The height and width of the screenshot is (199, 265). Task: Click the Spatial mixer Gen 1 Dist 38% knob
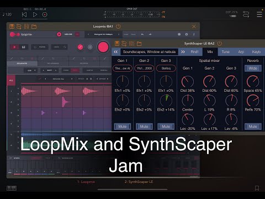pyautogui.click(x=188, y=81)
